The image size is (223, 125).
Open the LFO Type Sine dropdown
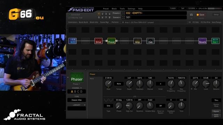(x=108, y=106)
